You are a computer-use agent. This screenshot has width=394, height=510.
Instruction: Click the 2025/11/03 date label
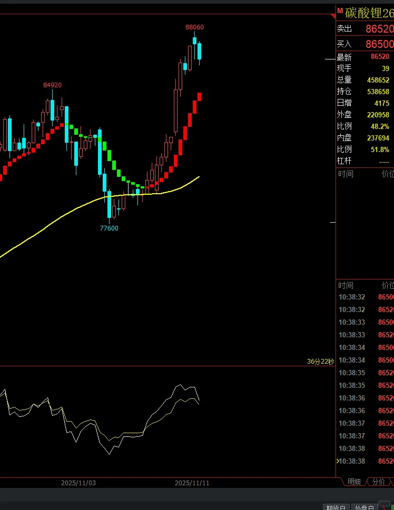pyautogui.click(x=78, y=483)
